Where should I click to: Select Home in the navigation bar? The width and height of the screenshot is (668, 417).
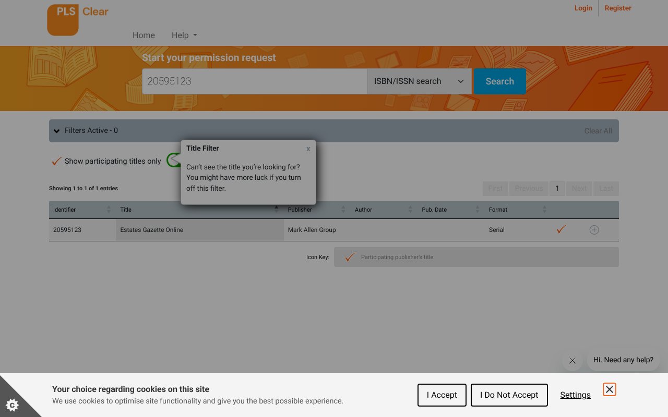[144, 35]
